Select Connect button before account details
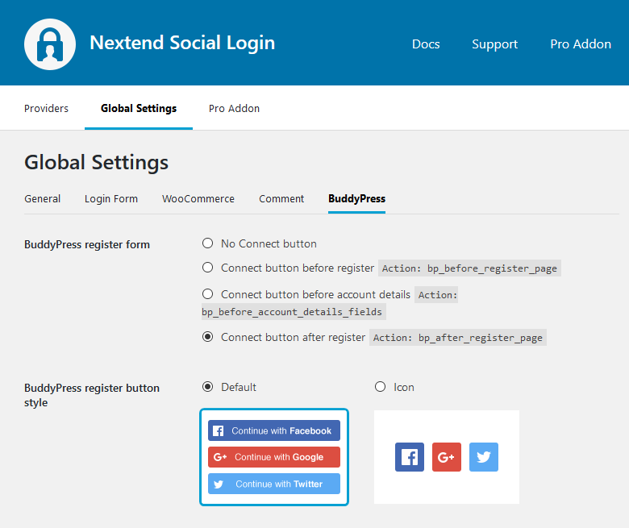This screenshot has height=528, width=629. 208,294
